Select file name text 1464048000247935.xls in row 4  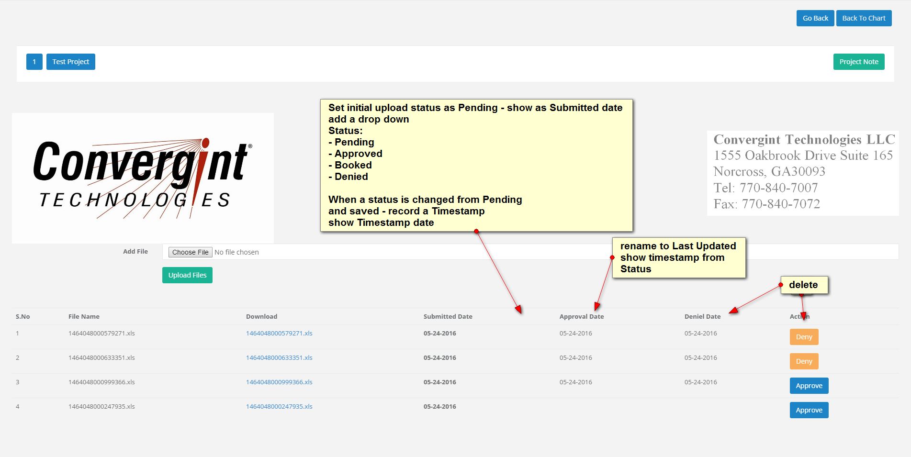[101, 407]
